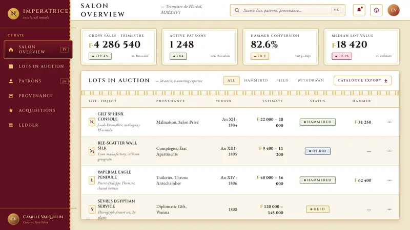Click the count badge beside Patrons
Screen dimensions: 410x230
tap(65, 81)
